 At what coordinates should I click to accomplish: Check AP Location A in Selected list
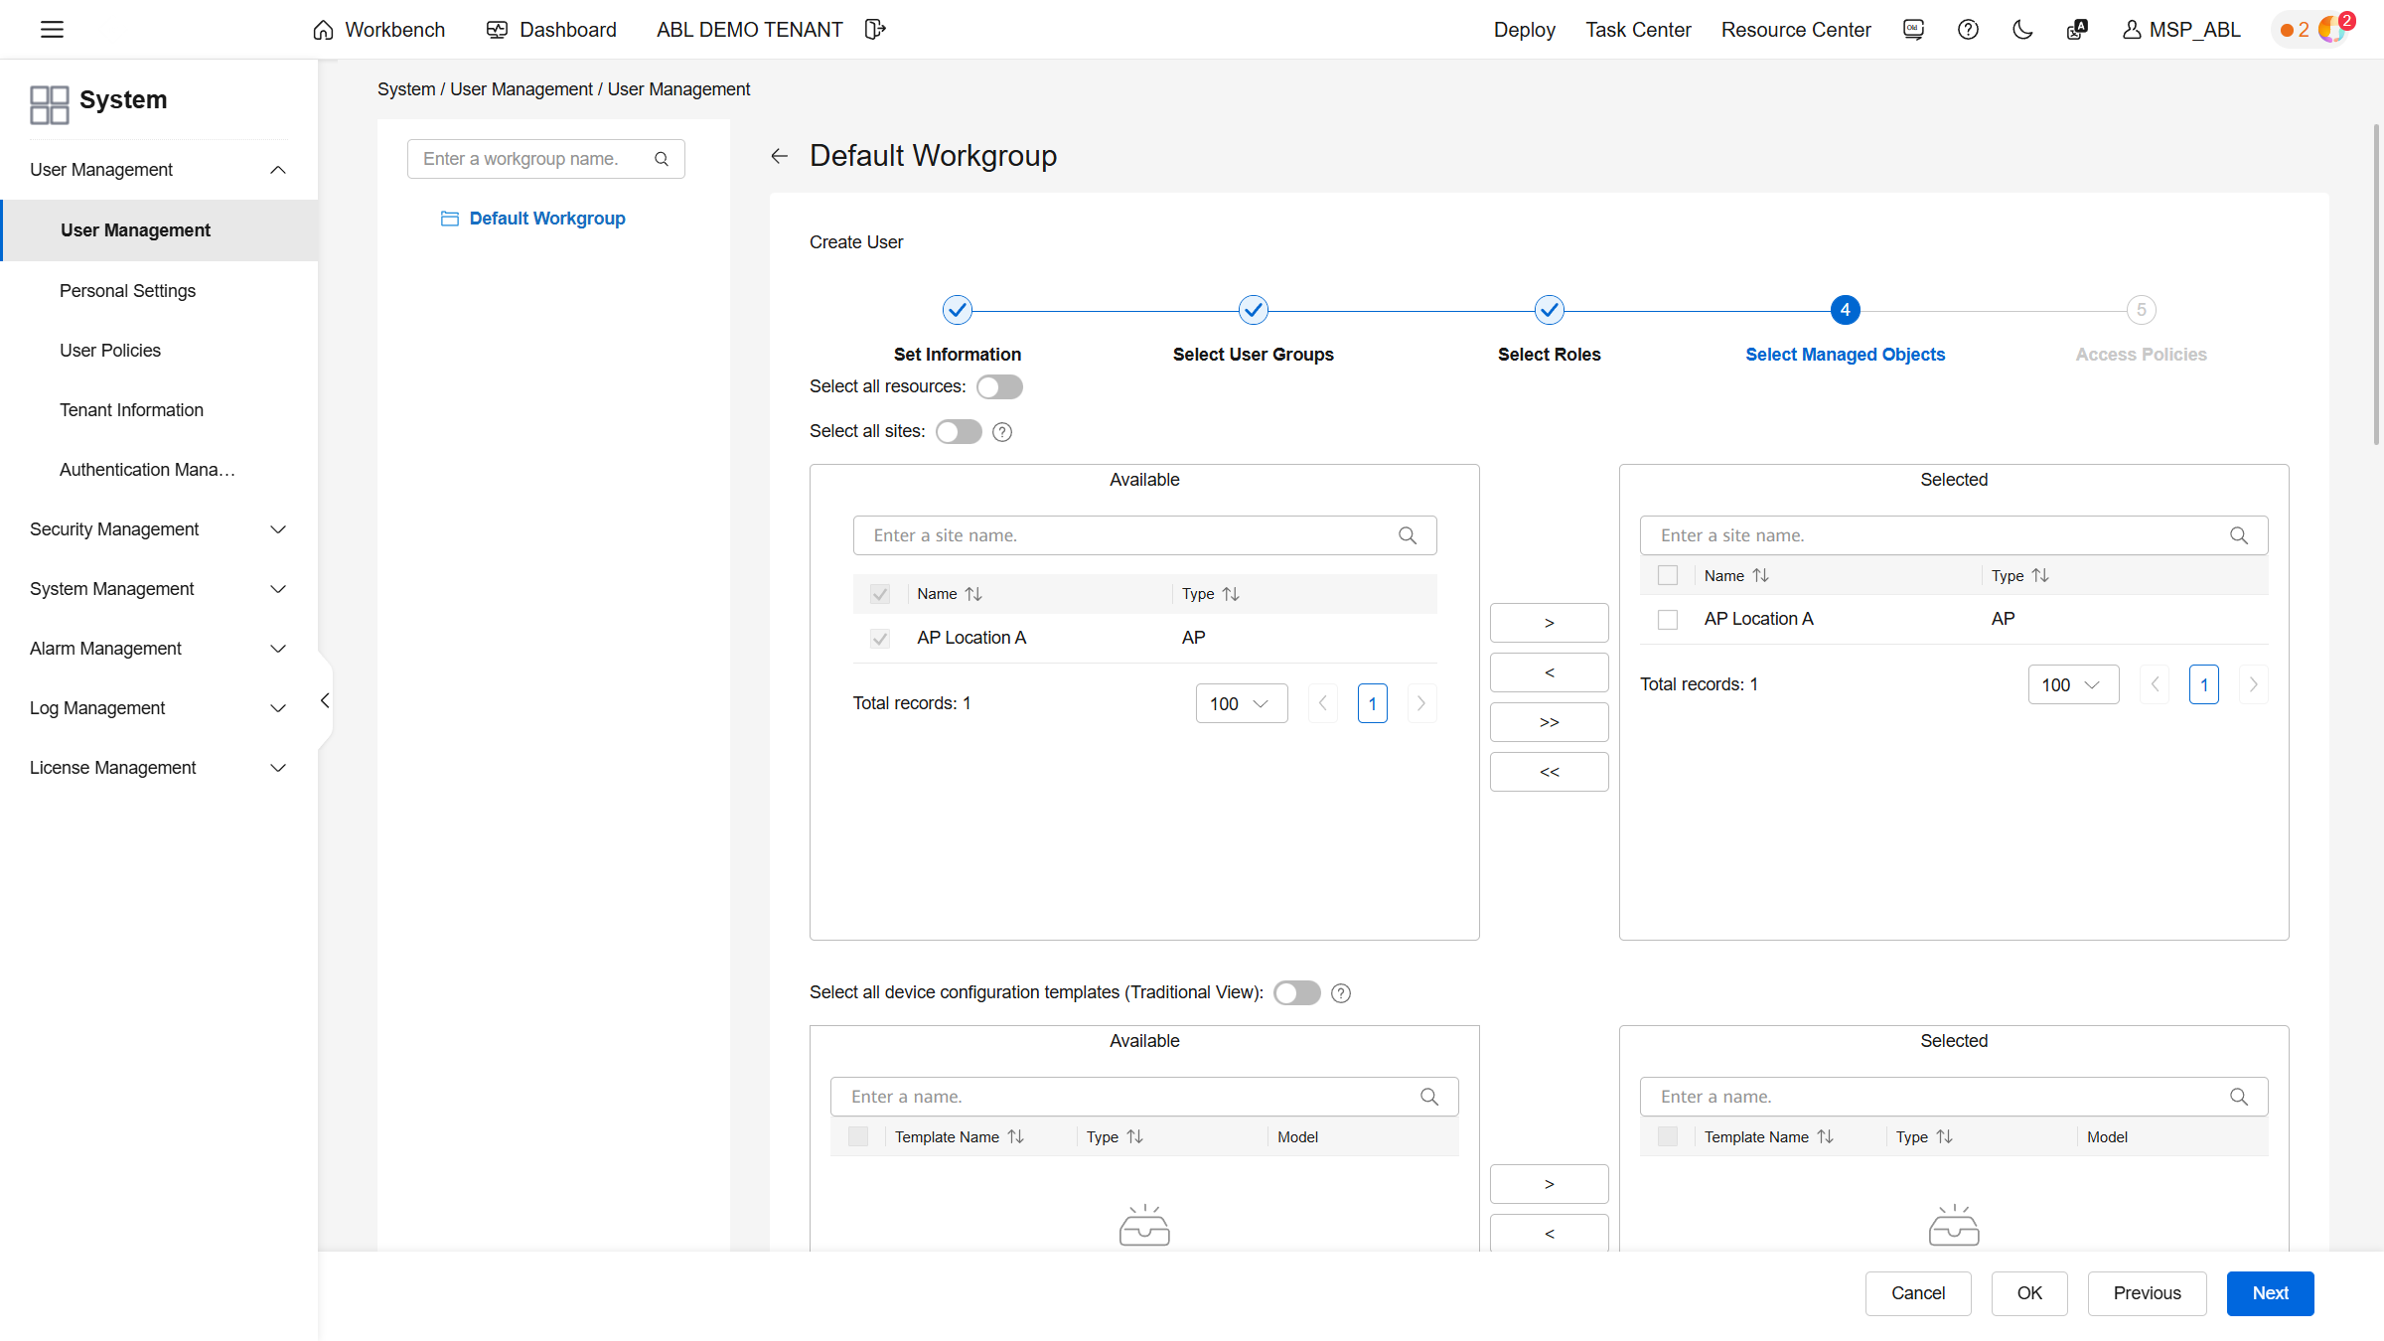1668,619
